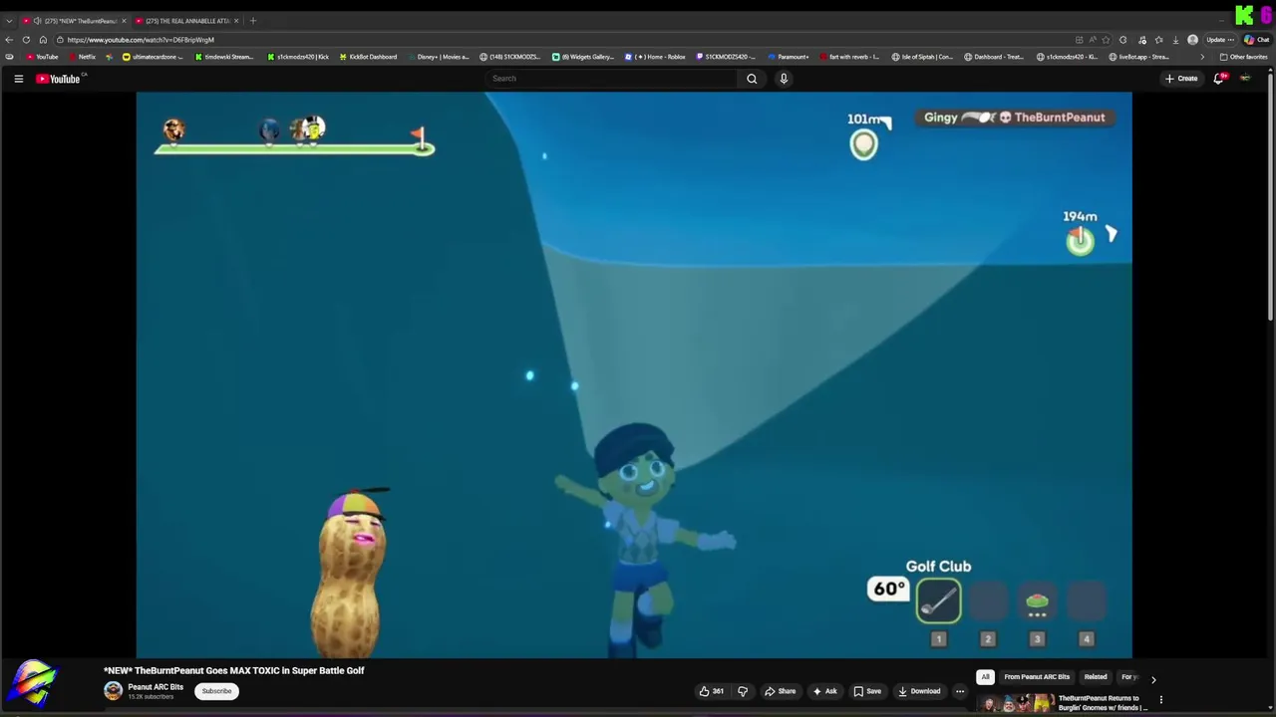This screenshot has height=717, width=1276.
Task: Select the Related filter chip
Action: (1096, 677)
